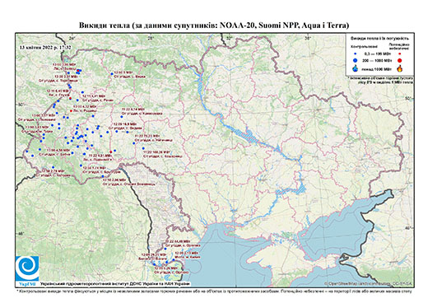Click the small red dot in legend
The width and height of the screenshot is (428, 303).
point(399,54)
